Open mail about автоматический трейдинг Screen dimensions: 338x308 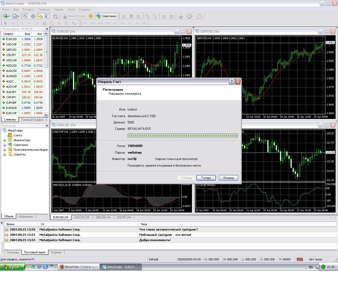(x=171, y=229)
